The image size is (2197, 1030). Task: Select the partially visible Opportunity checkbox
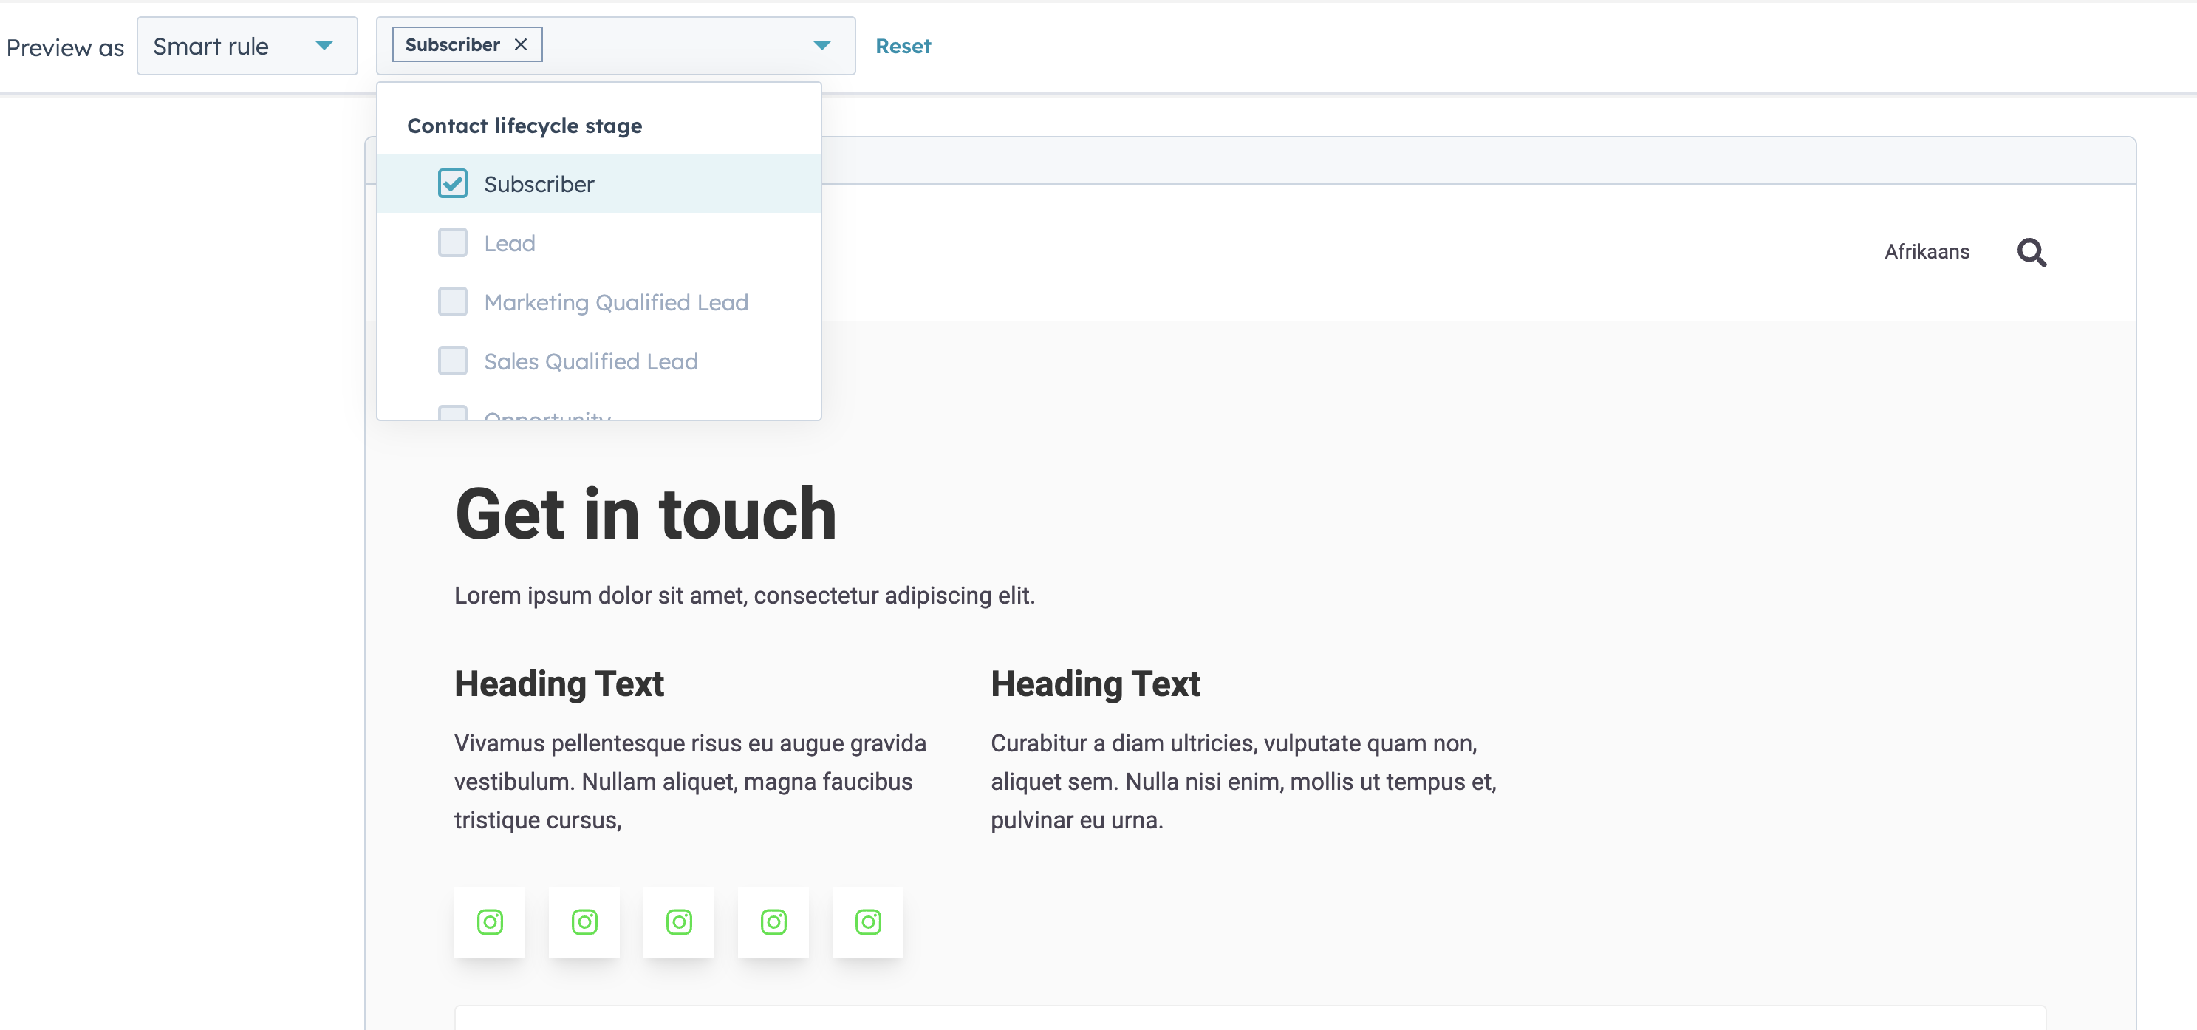tap(453, 415)
